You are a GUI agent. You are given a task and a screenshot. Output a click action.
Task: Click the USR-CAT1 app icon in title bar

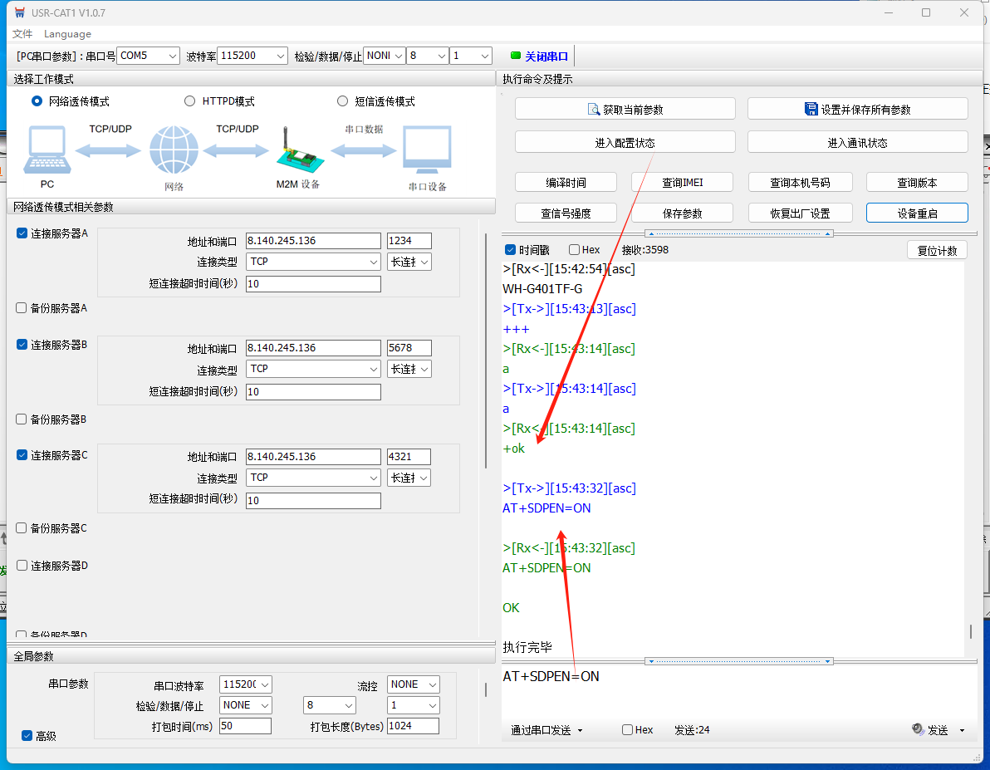pos(20,12)
